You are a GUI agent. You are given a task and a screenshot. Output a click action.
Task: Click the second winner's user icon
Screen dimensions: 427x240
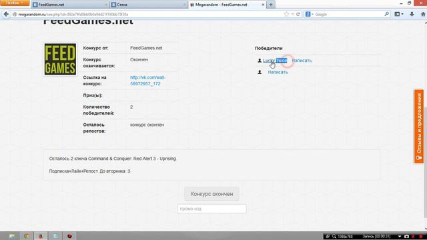point(260,72)
